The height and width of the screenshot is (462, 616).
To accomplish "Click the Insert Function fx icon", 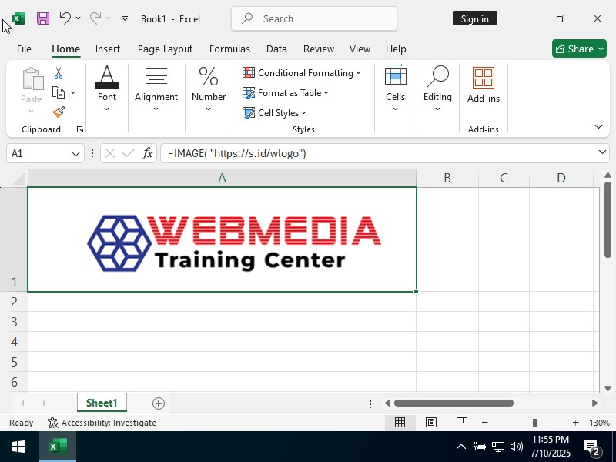I will 147,153.
